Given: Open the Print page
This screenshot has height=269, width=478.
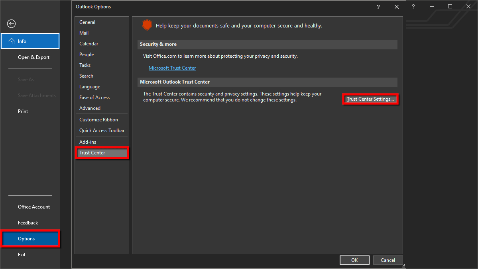Looking at the screenshot, I should click(x=23, y=111).
